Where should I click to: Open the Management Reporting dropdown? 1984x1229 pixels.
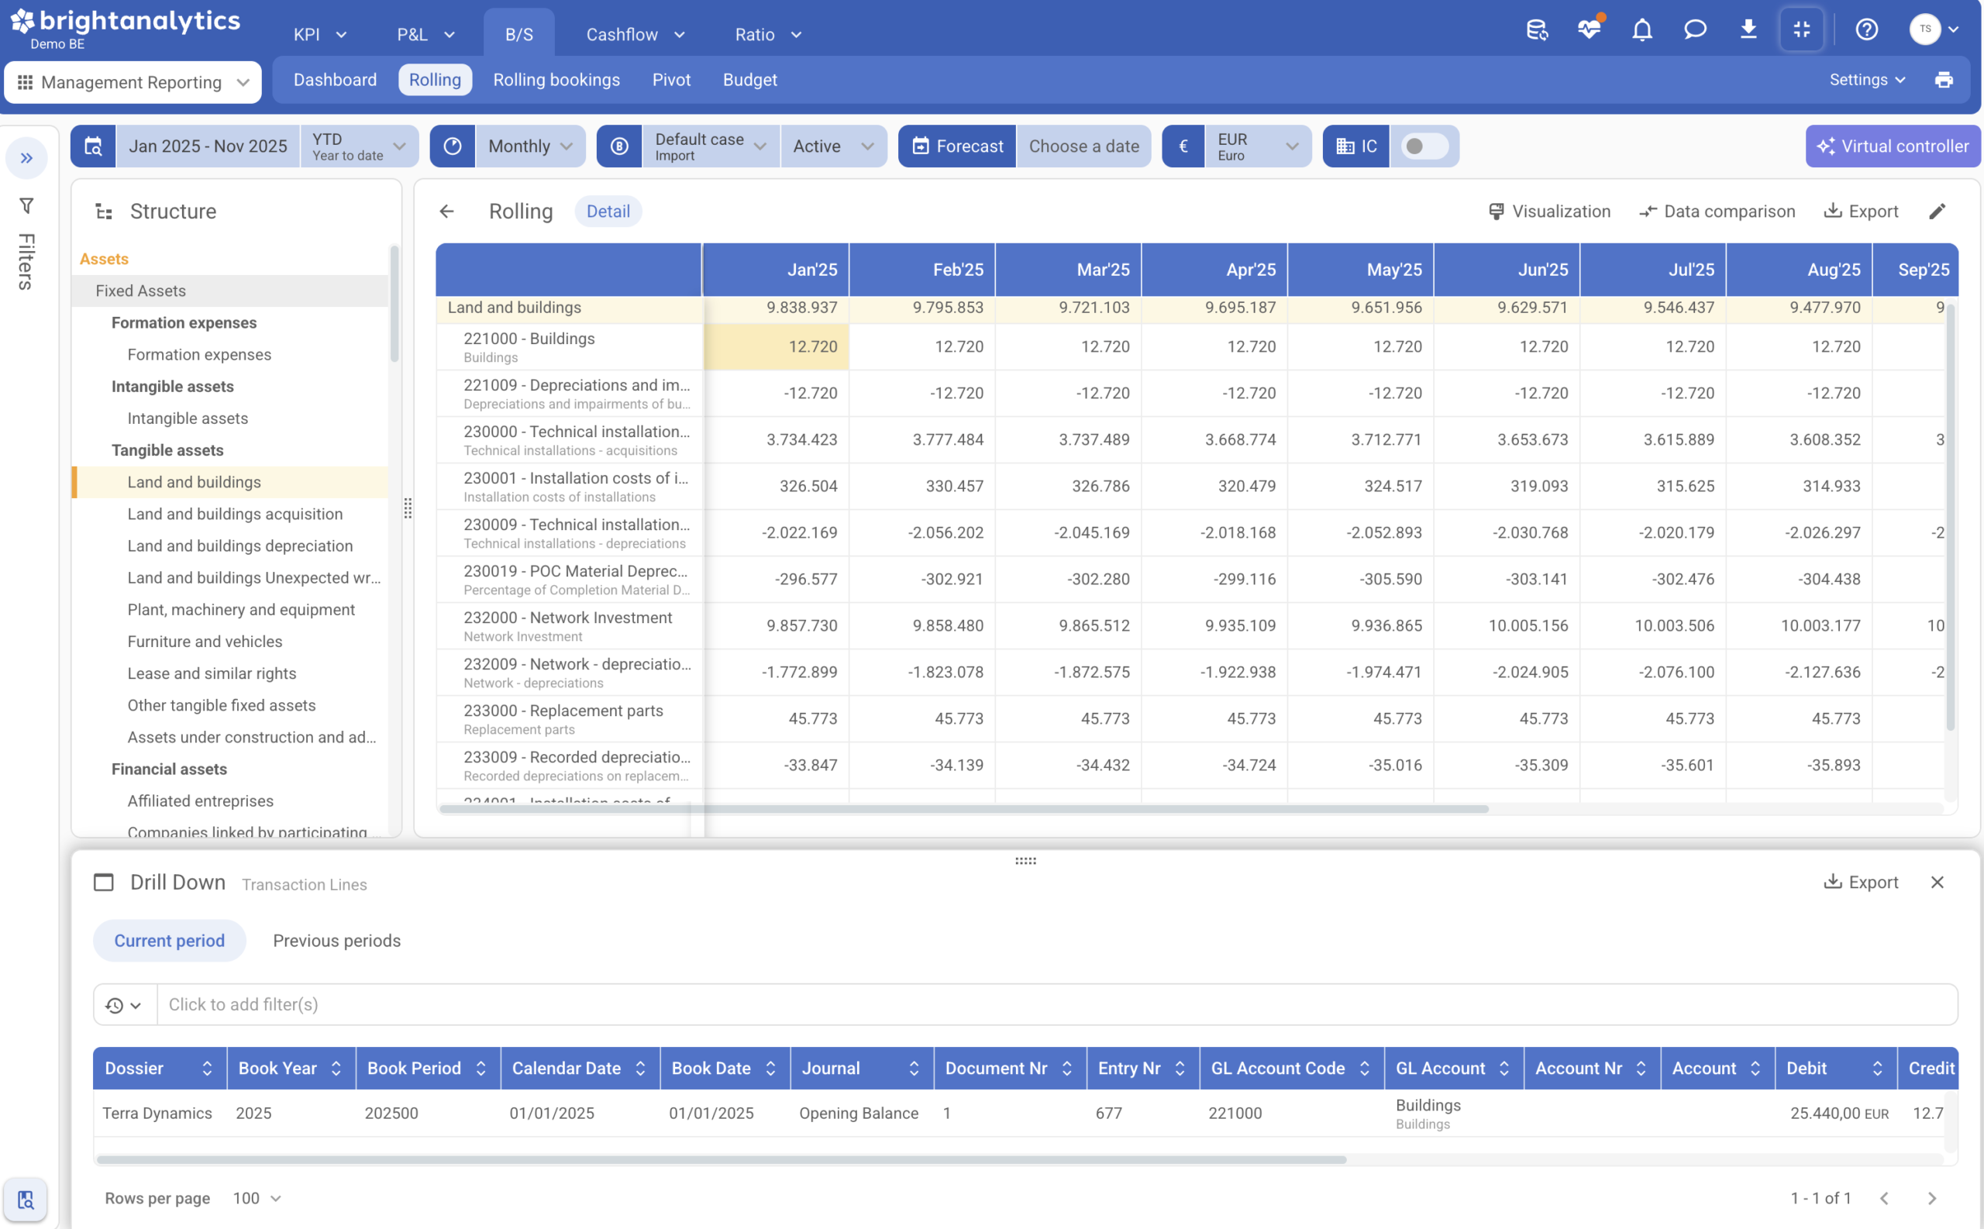(133, 82)
